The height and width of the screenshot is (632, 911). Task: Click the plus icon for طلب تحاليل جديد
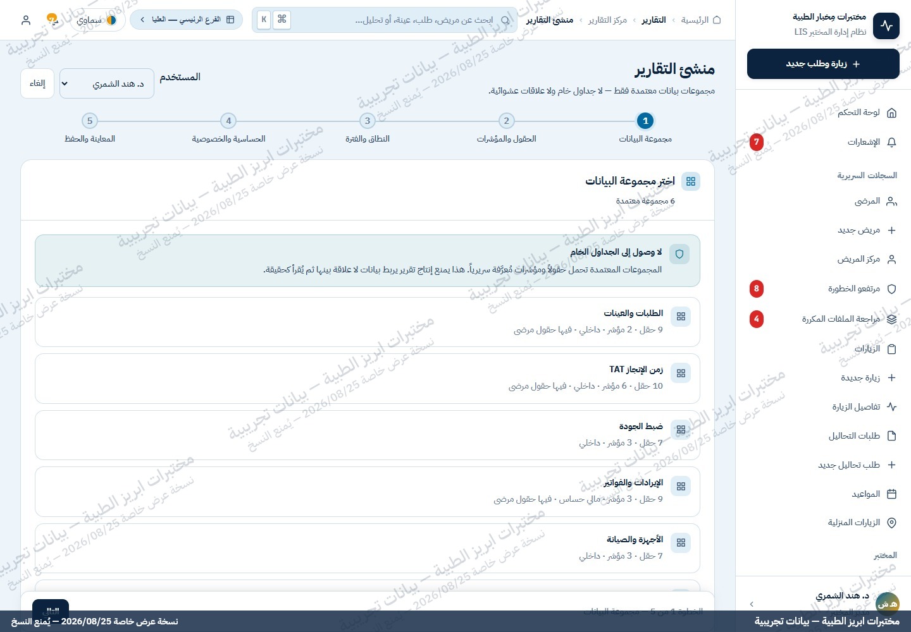(891, 465)
